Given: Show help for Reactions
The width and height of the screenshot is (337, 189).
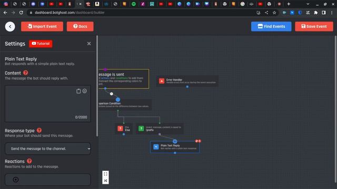Looking at the screenshot, I should tap(29, 161).
